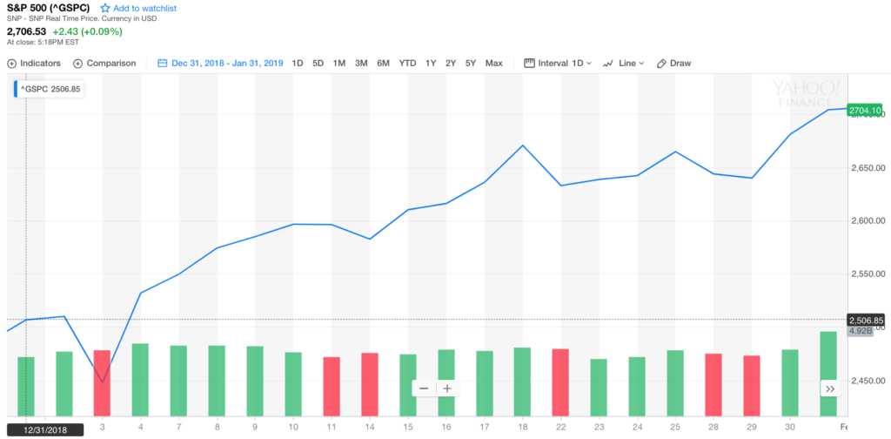
Task: Open the Line chart type dropdown
Action: [x=623, y=64]
